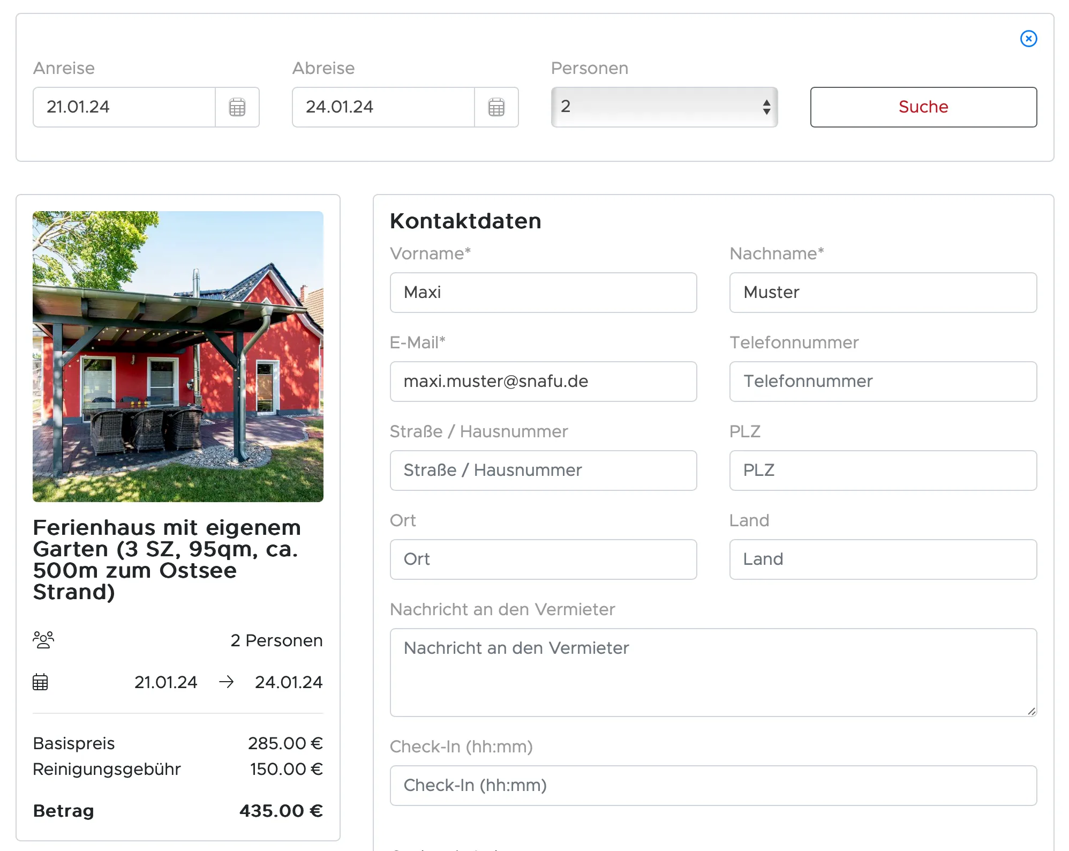Click the E-Mail input field
Screen dimensions: 1069x851
click(x=543, y=382)
